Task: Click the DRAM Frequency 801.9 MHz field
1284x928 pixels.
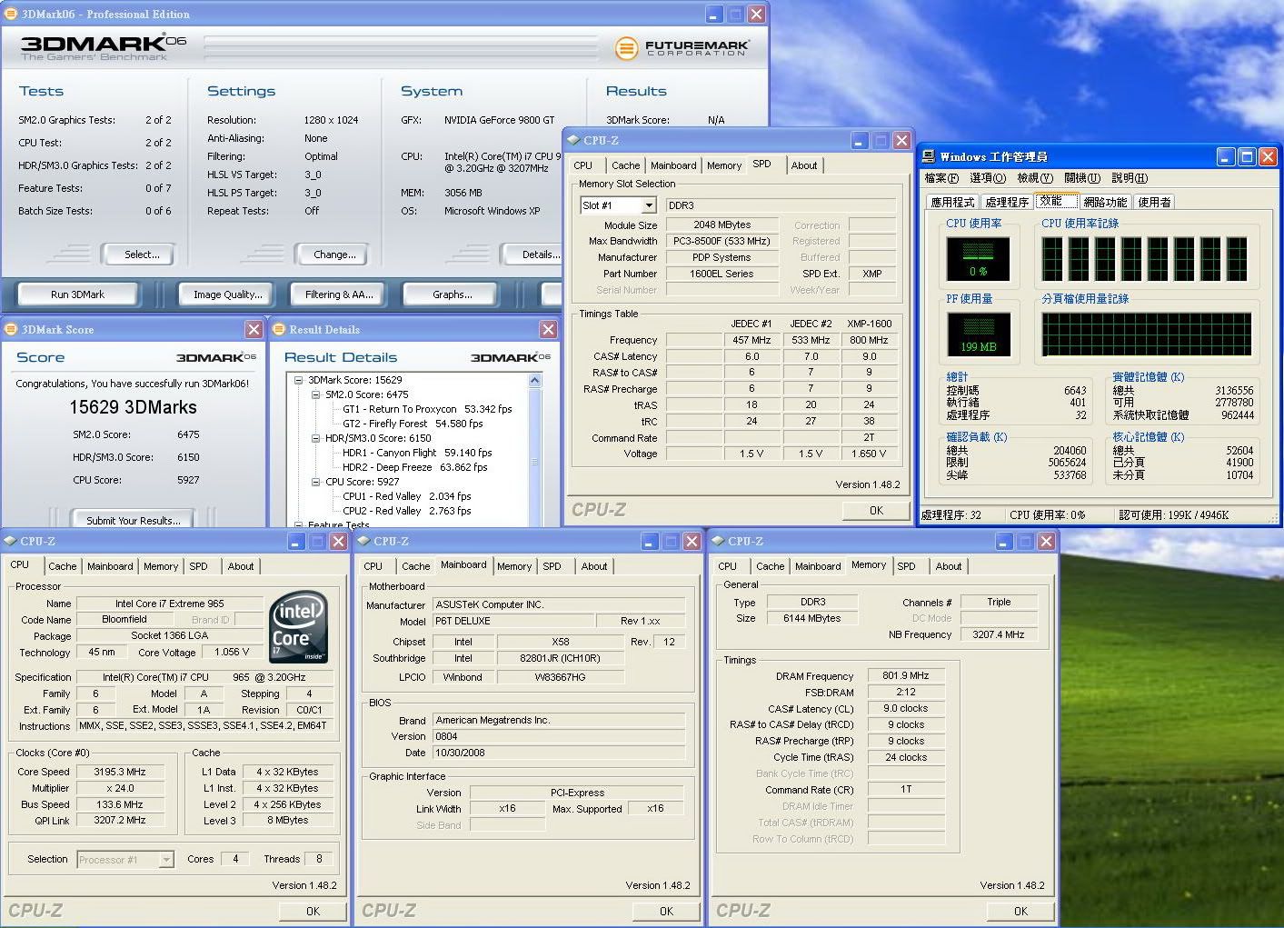Action: [x=906, y=675]
